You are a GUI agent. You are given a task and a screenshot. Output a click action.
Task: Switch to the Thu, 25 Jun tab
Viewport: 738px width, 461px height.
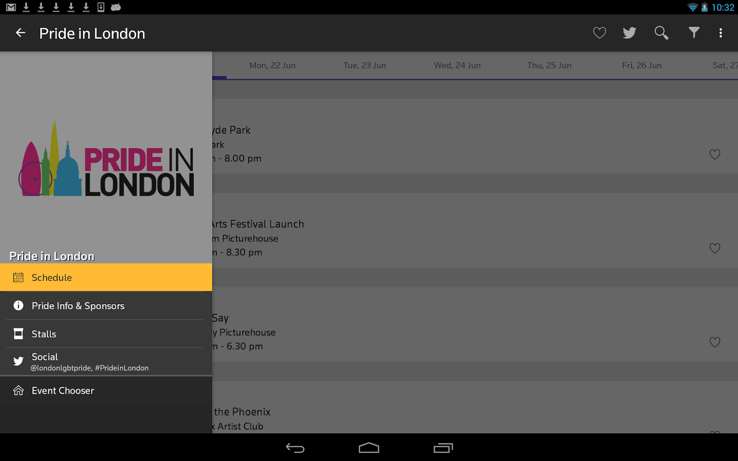point(549,66)
